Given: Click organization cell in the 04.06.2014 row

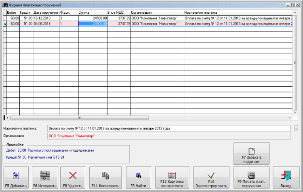Looking at the screenshot, I should point(157,24).
